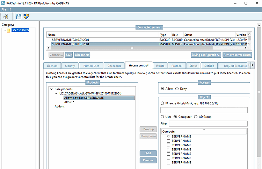This screenshot has height=169, width=262.
Task: Sort servers by Name column
Action: 103,35
